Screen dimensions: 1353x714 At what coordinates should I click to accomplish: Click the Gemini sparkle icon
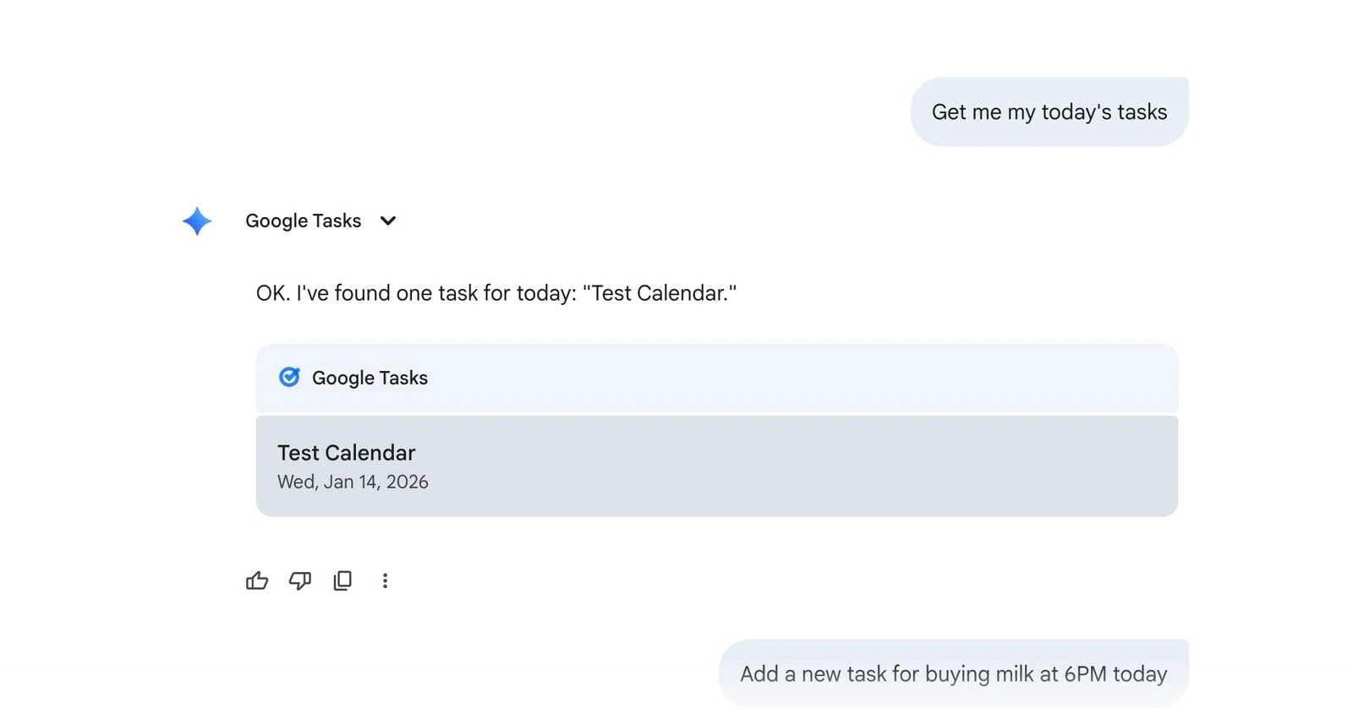[195, 221]
